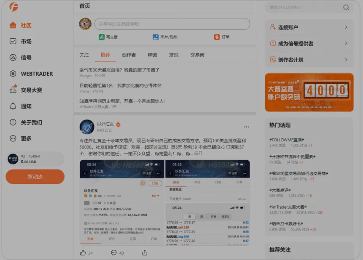Like the post with thumbs-up icon
Screen dimensions: 363x260
(x=83, y=253)
